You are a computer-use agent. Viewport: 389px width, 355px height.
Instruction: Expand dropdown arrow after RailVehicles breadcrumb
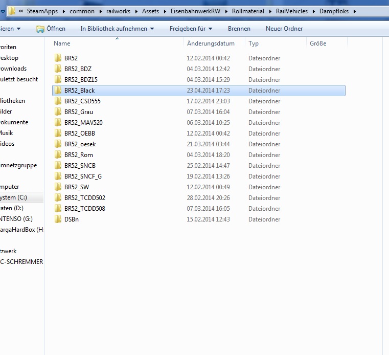(x=313, y=11)
